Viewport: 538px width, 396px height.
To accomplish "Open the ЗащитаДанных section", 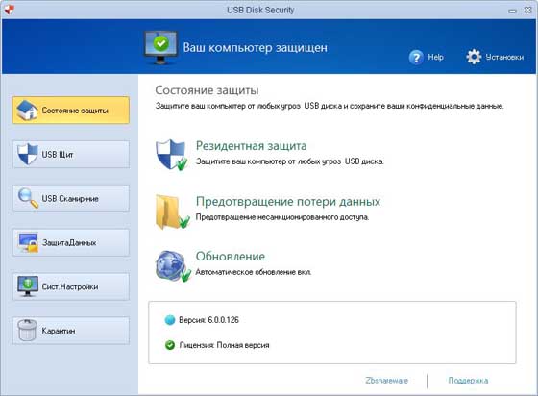I will point(71,242).
